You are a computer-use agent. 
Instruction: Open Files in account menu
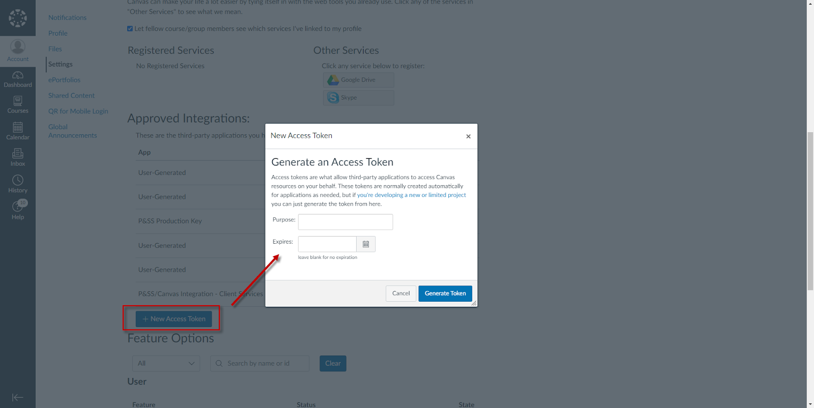pos(55,49)
